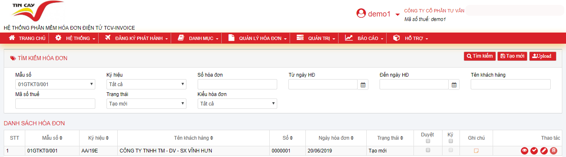
Task: Open Trang chủ menu item
Action: (x=27, y=38)
